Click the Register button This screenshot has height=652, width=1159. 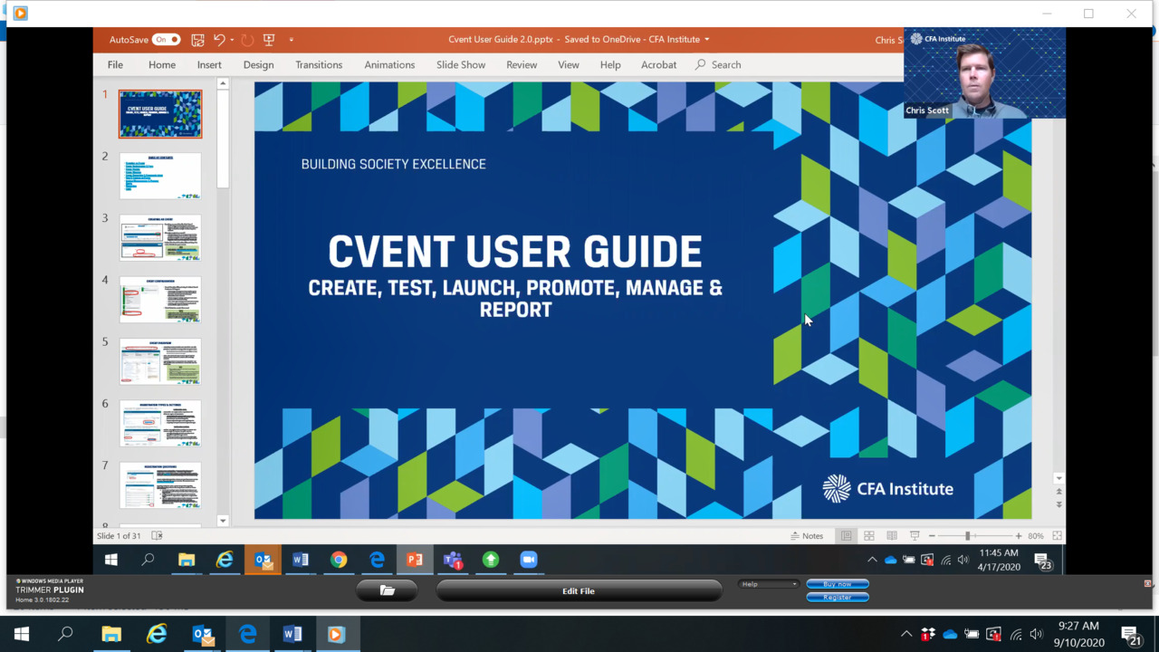(838, 597)
